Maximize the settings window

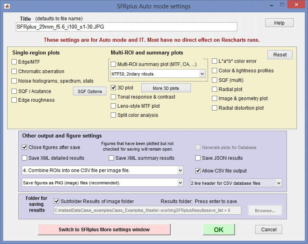282,5
